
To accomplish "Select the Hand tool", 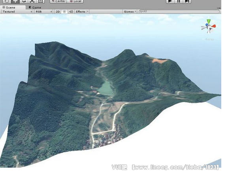I will click(x=7, y=1).
